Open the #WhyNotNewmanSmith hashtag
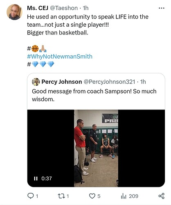Viewport: 171px width, 205px height. pos(60,57)
